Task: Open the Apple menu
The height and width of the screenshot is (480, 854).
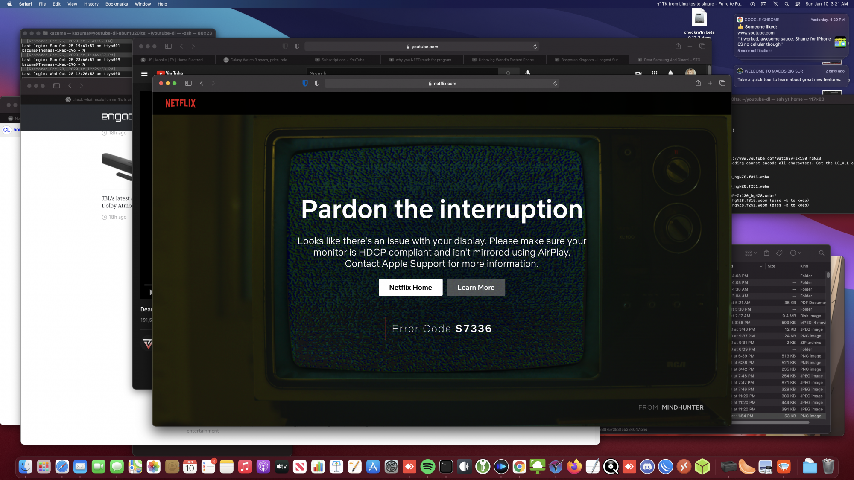Action: pos(9,4)
